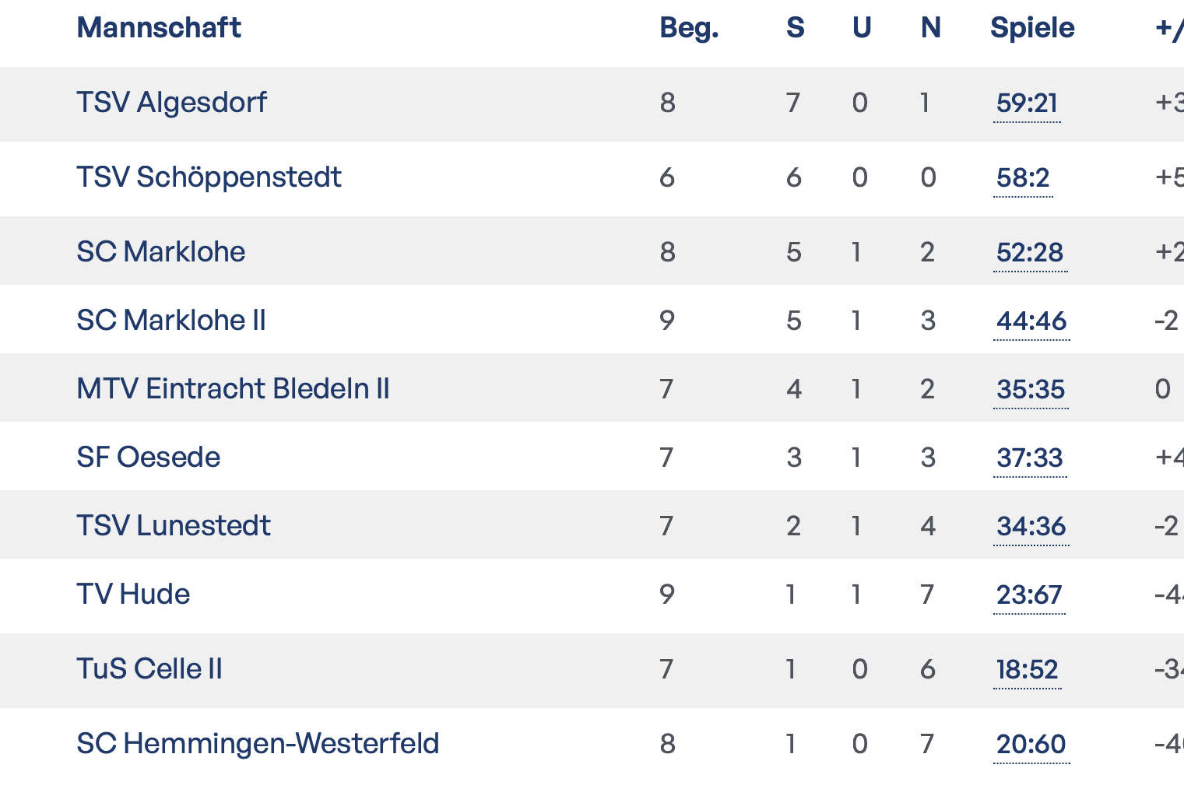This screenshot has width=1184, height=789.
Task: Open SC Hemmingen-Westerfeld's 20:60 games link
Action: (x=1031, y=743)
